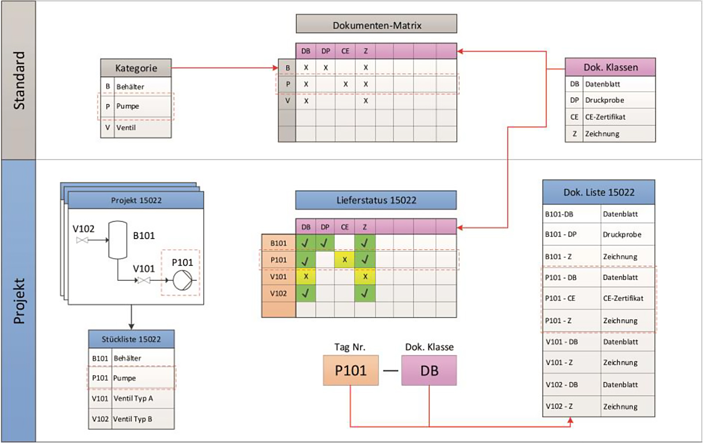Image resolution: width=703 pixels, height=443 pixels.
Task: Uncheck the DP mark in the B row
Action: (x=325, y=67)
